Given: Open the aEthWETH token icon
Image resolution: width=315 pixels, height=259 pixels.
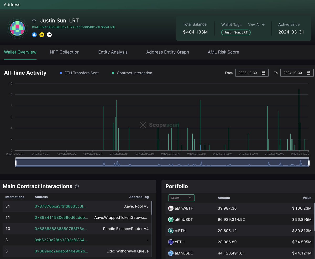Looking at the screenshot, I should pyautogui.click(x=171, y=208).
